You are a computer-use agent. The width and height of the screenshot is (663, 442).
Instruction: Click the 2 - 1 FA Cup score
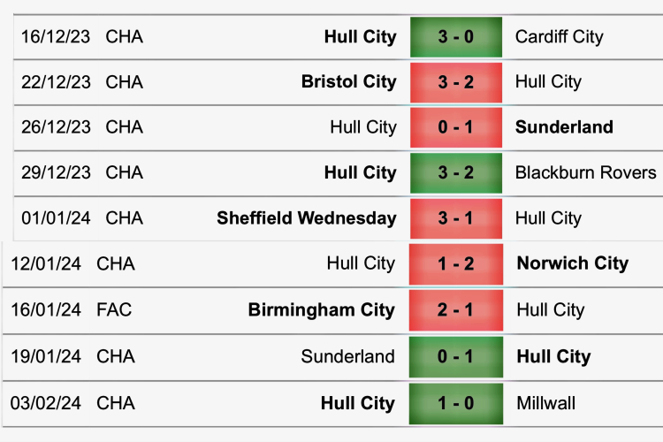pos(455,309)
